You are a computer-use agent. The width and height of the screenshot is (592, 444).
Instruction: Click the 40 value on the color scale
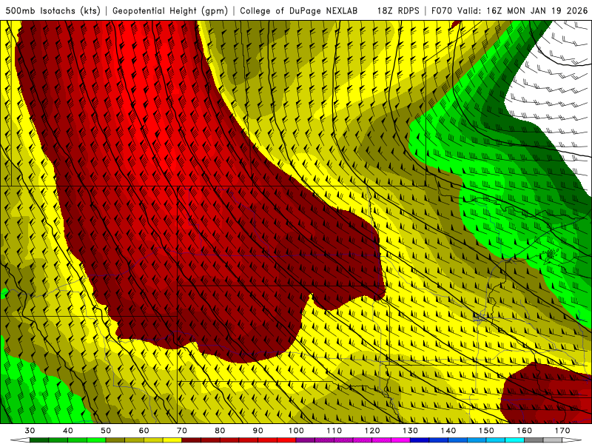tap(68, 431)
